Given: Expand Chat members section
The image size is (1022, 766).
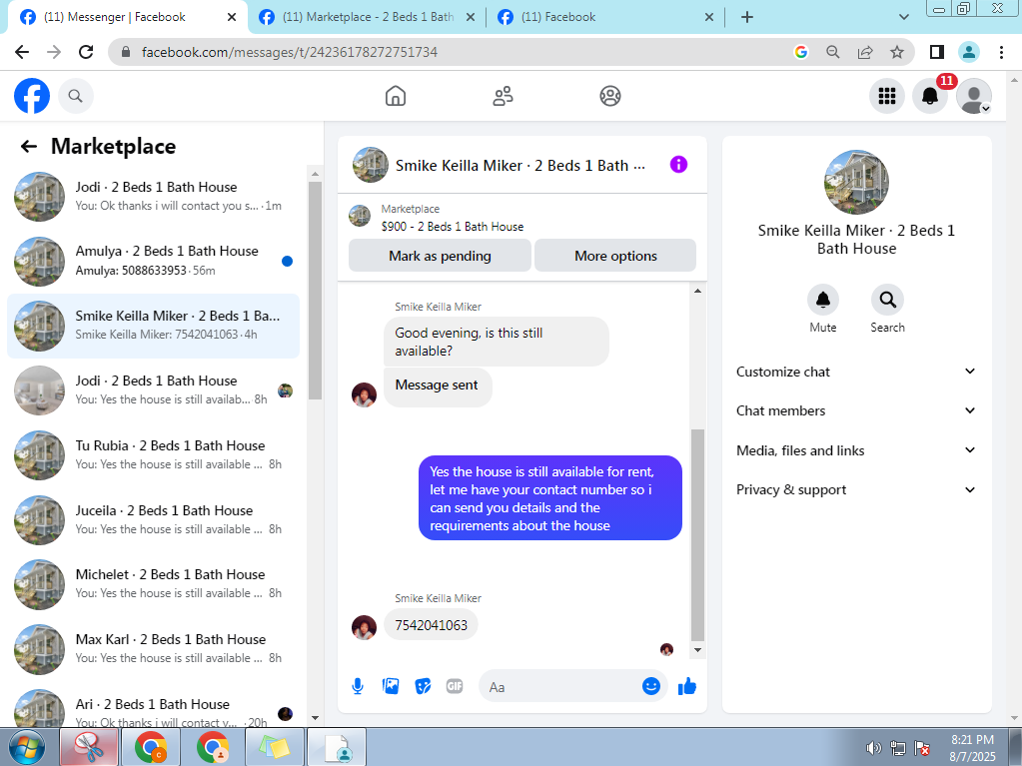Looking at the screenshot, I should 856,411.
